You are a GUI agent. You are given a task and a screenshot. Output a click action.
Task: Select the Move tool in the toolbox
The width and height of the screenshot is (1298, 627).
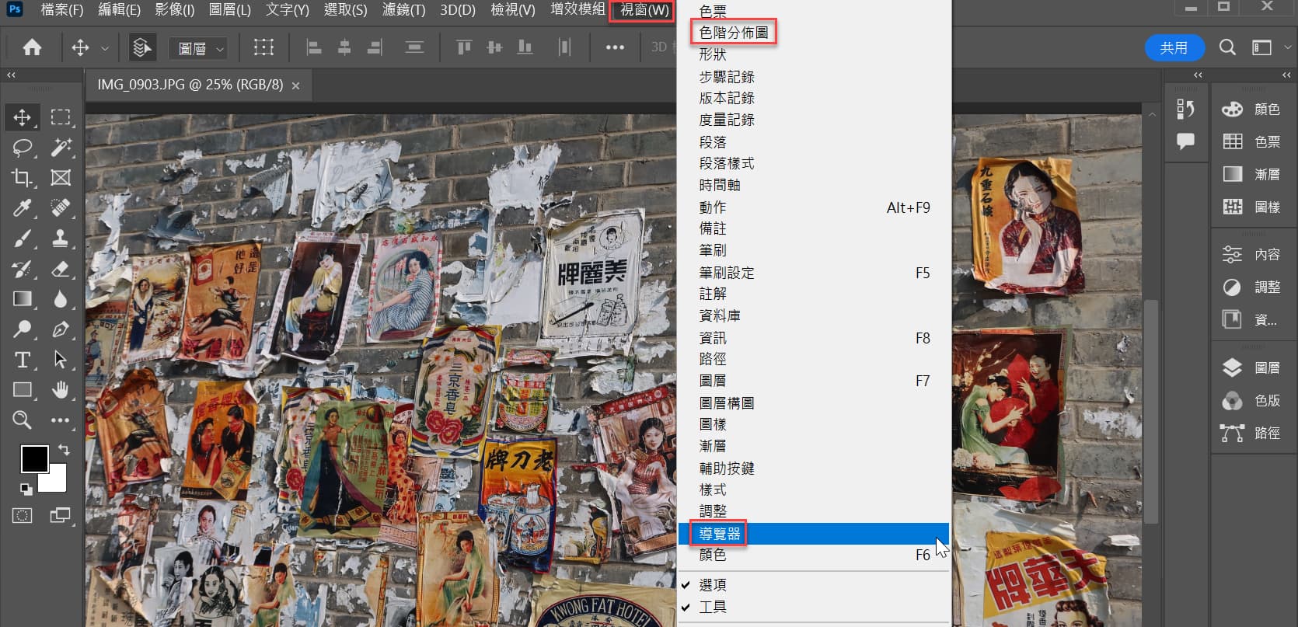22,117
